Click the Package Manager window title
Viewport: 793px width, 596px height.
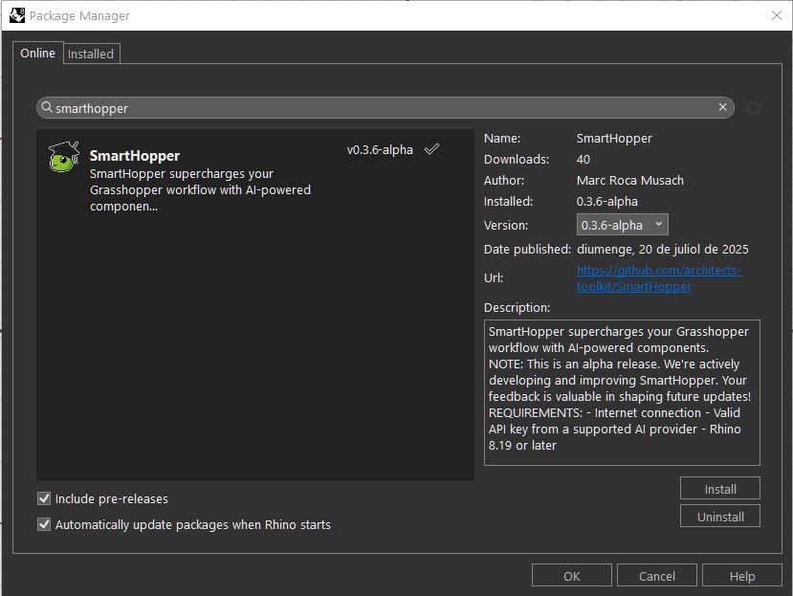coord(79,15)
